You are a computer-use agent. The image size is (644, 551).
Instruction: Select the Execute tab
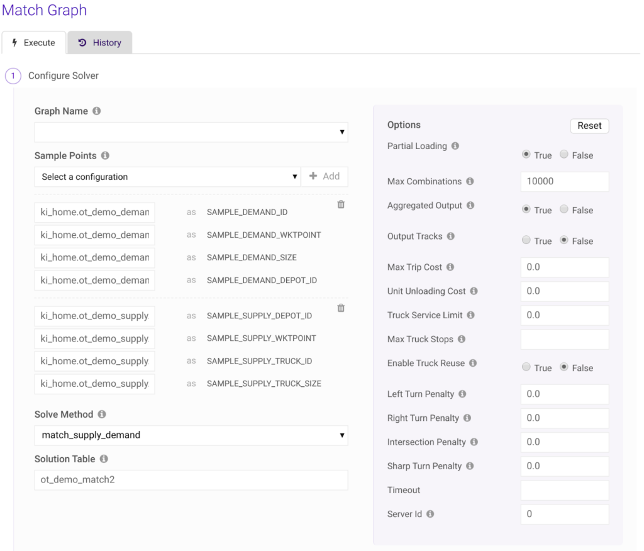pyautogui.click(x=34, y=43)
